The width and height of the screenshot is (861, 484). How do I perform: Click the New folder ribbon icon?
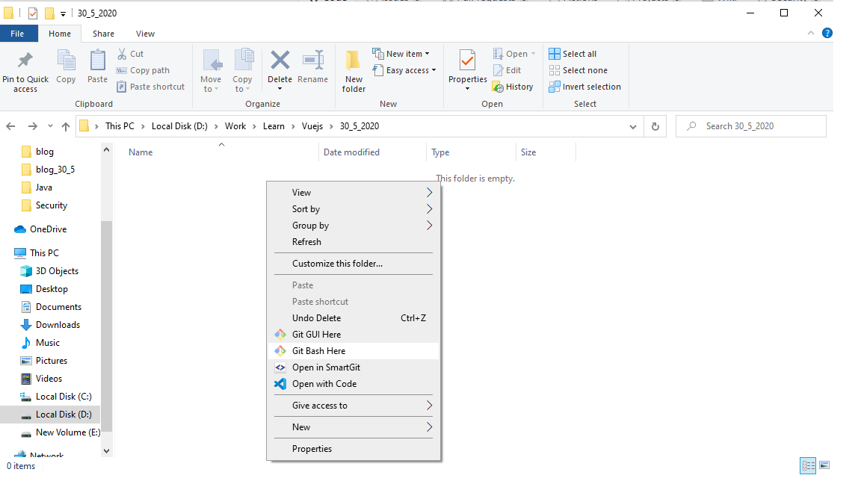click(x=354, y=61)
